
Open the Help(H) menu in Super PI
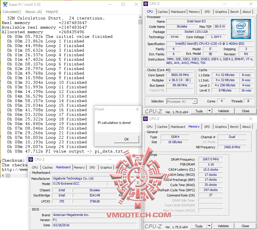52,12
